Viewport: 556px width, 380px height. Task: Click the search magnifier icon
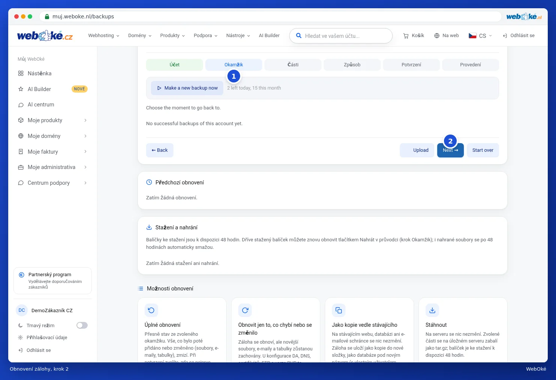click(299, 36)
